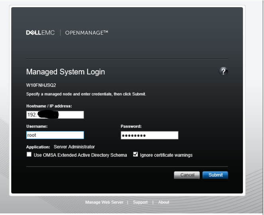The width and height of the screenshot is (264, 215).
Task: Click into the Username field containing root
Action: [x=55, y=135]
